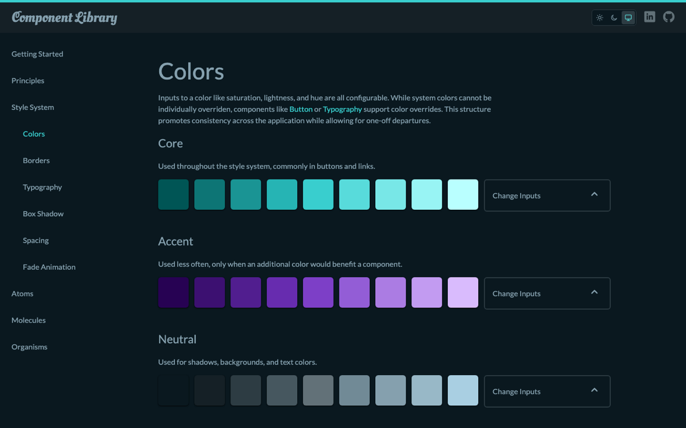Open the Borders sidebar page
The width and height of the screenshot is (686, 428).
tap(36, 160)
